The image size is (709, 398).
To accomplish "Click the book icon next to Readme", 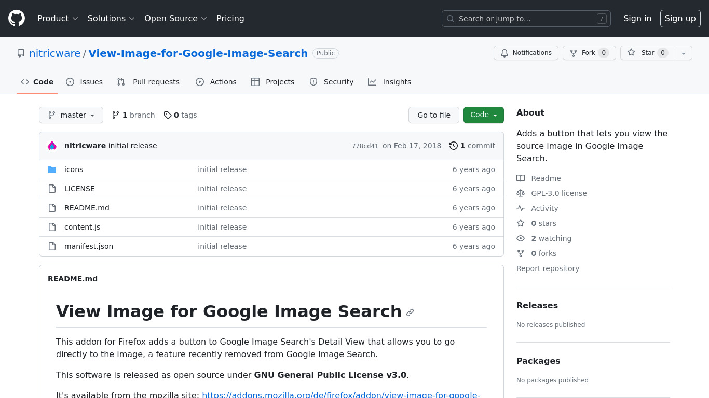I will click(x=521, y=178).
